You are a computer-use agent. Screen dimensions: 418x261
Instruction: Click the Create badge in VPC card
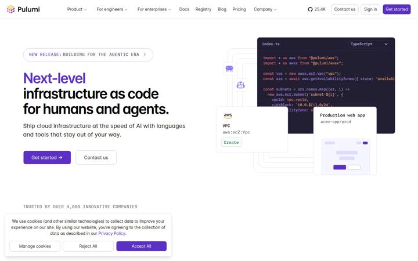click(x=232, y=143)
